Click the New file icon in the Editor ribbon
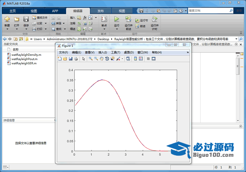Viewport: 246px width, 172px height. (7, 19)
